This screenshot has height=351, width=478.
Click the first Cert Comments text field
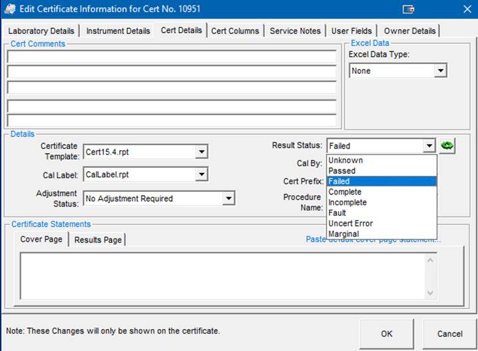tap(172, 57)
